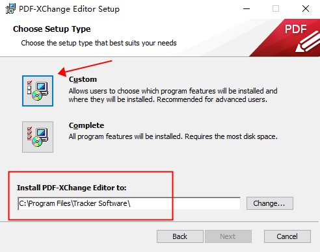Focus the install path text field
The height and width of the screenshot is (252, 320).
[129, 203]
